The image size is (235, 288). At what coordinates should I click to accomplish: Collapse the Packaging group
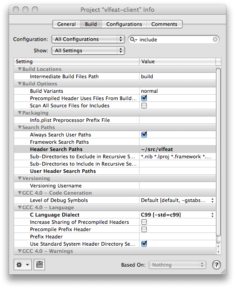click(x=20, y=113)
